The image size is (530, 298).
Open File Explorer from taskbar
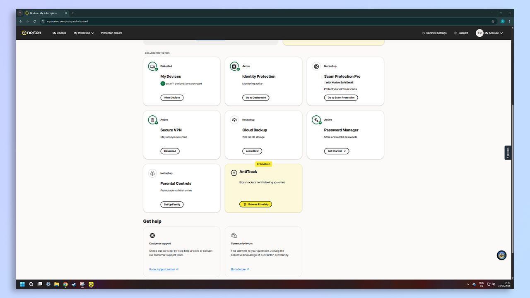coord(57,284)
